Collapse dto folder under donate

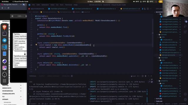[163, 37]
